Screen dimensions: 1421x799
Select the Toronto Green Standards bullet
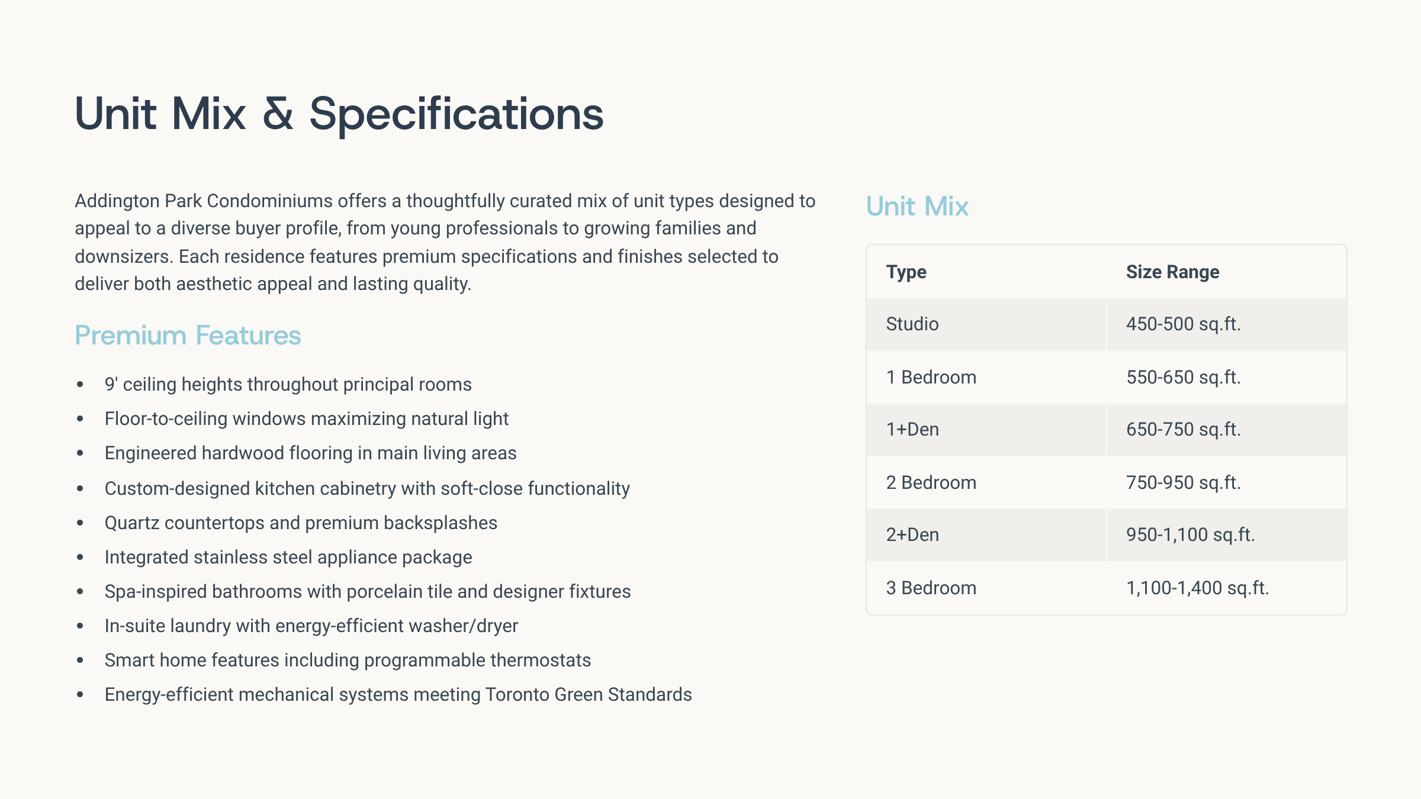[398, 695]
